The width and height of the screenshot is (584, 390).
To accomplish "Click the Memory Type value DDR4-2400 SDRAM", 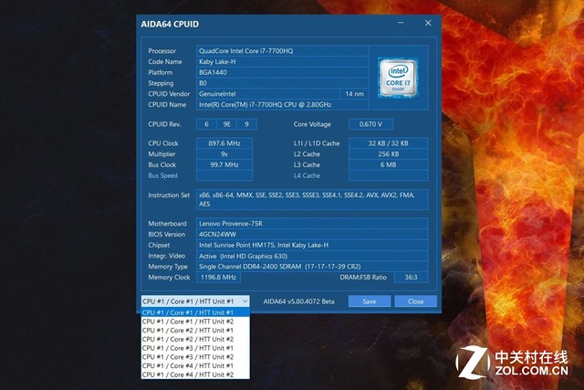I will point(312,267).
